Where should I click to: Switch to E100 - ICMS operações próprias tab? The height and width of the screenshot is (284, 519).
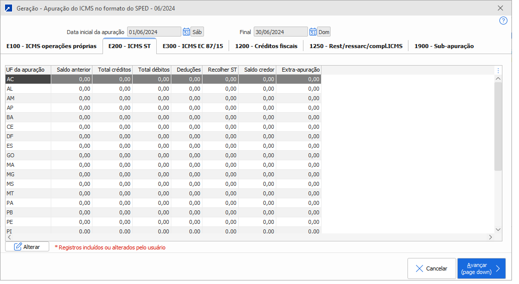tap(51, 46)
